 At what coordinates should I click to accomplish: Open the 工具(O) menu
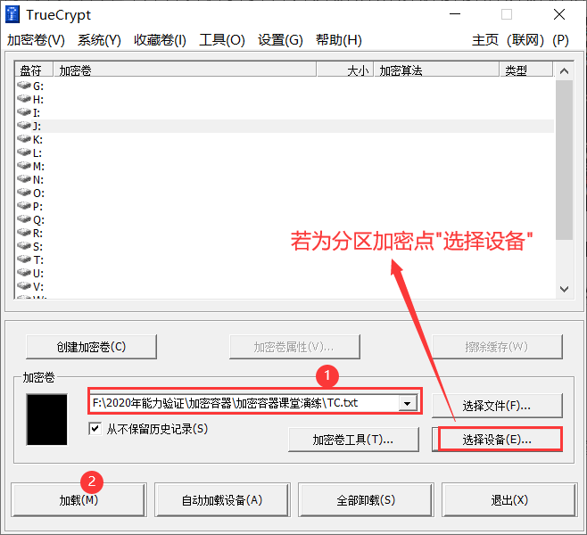[222, 39]
